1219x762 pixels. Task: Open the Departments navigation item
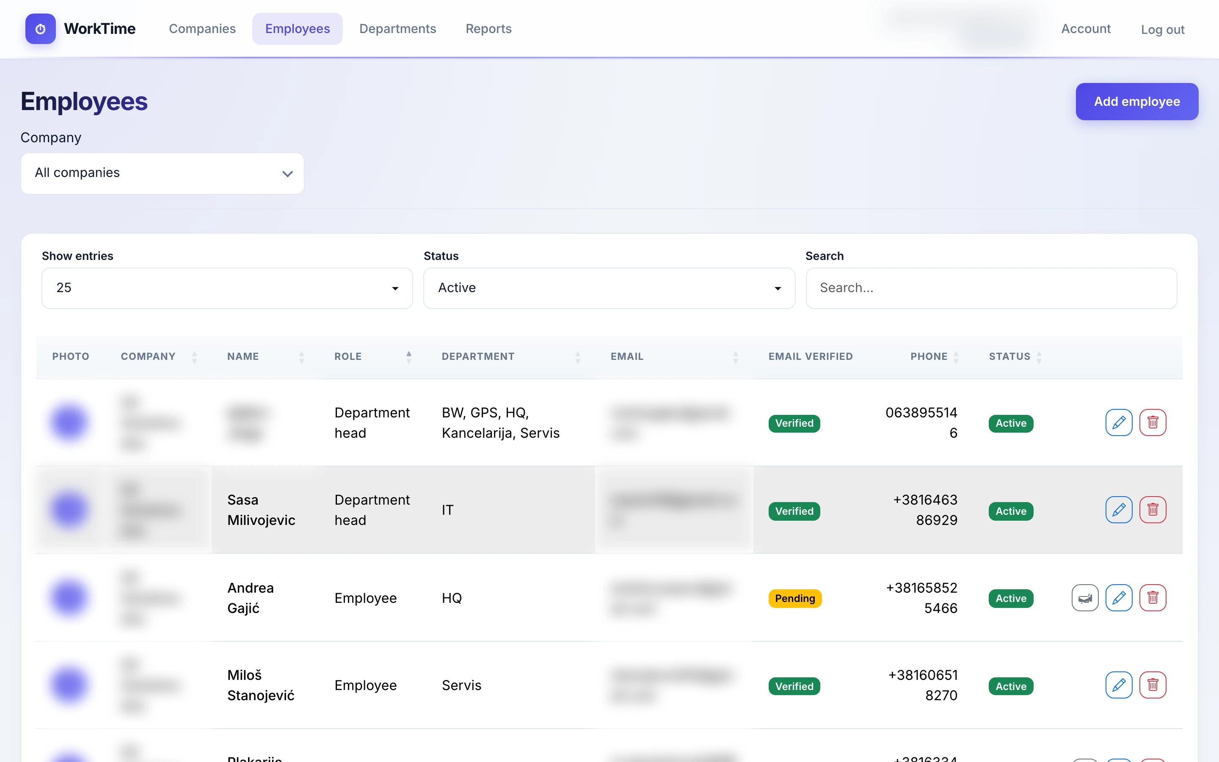click(397, 29)
